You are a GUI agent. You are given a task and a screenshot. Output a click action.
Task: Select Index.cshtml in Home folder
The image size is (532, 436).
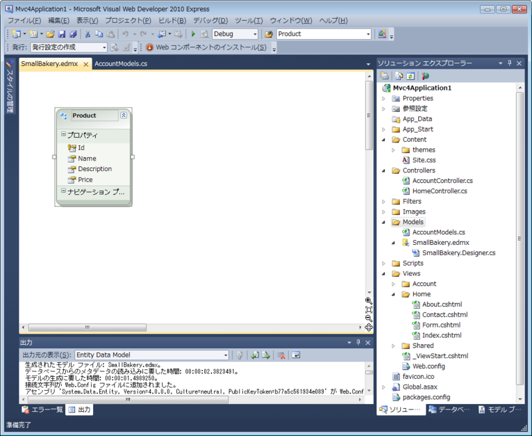(442, 335)
